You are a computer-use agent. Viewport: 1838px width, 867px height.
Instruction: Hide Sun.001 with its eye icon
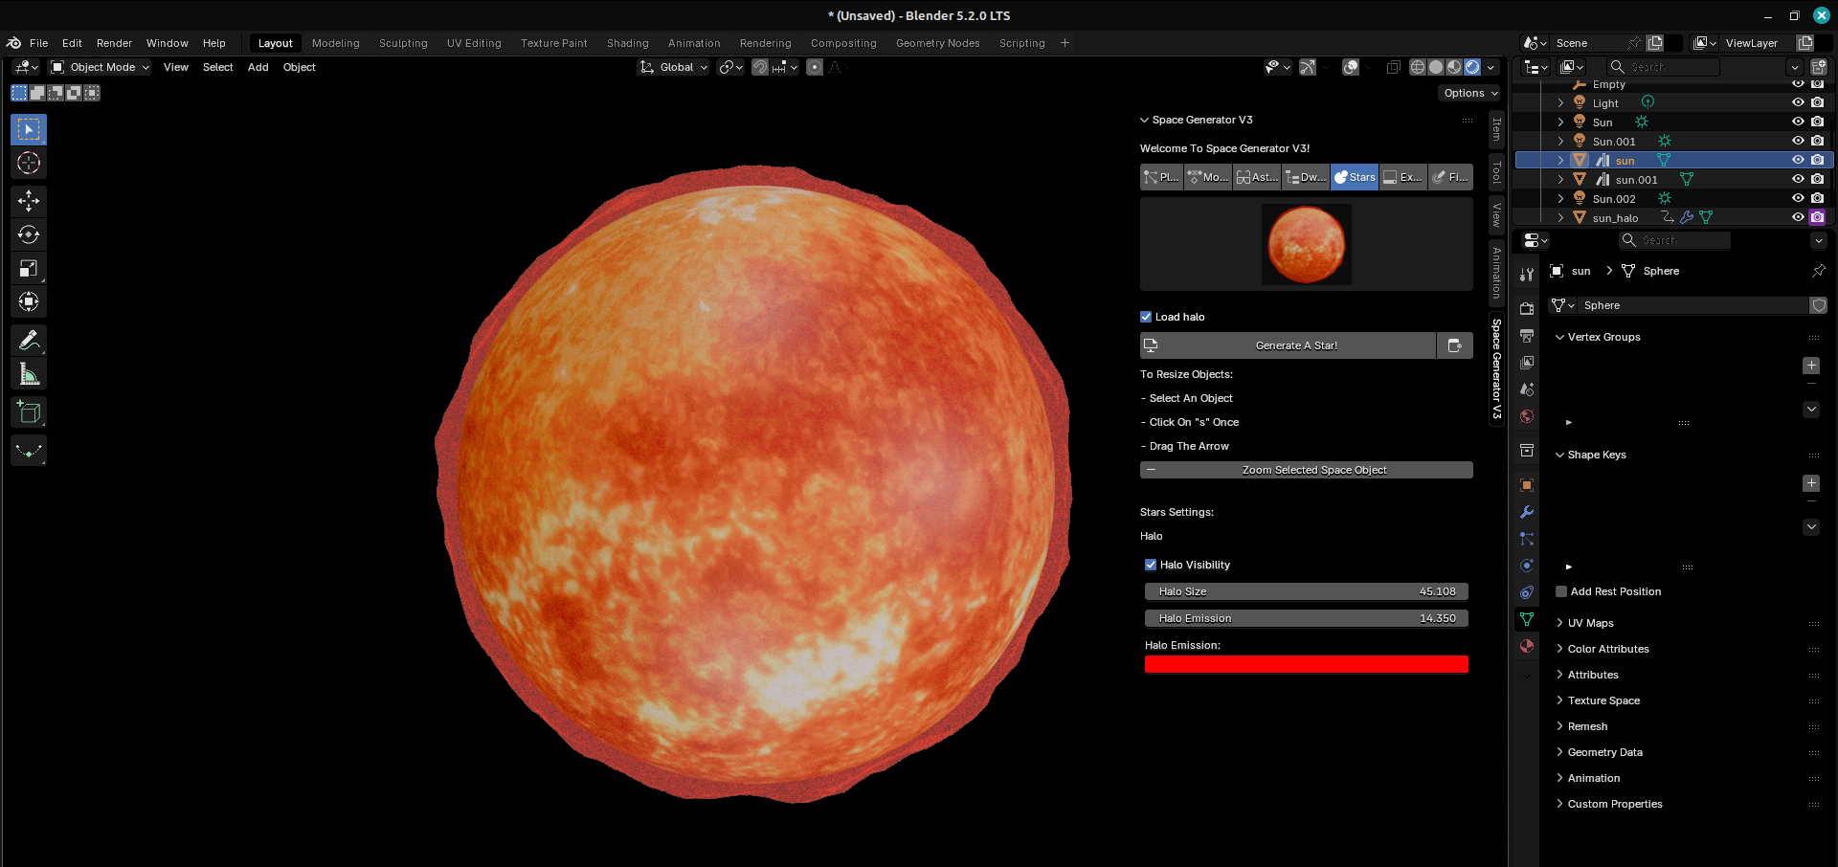tap(1798, 141)
